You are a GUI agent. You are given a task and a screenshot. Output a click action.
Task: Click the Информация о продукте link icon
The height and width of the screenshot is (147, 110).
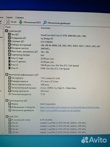[x=10, y=107]
